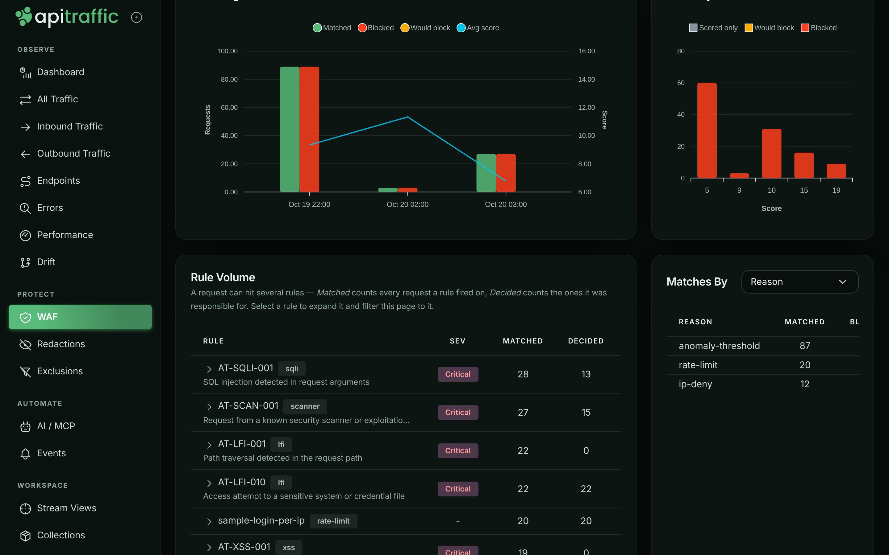
Task: Toggle Would block in score histogram legend
Action: [x=769, y=28]
